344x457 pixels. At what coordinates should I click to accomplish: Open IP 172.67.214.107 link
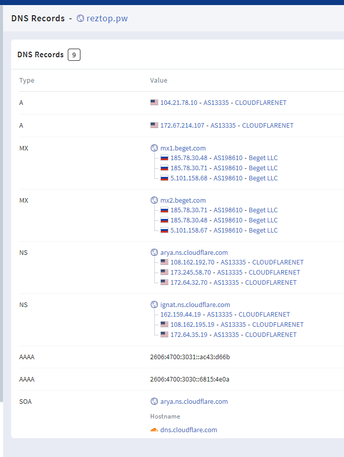coord(182,125)
